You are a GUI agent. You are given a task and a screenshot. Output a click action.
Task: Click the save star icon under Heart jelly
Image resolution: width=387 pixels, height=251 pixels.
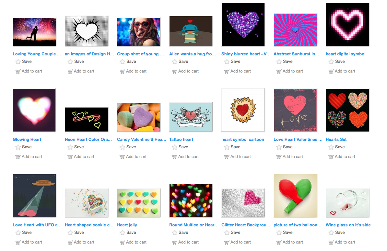click(123, 233)
